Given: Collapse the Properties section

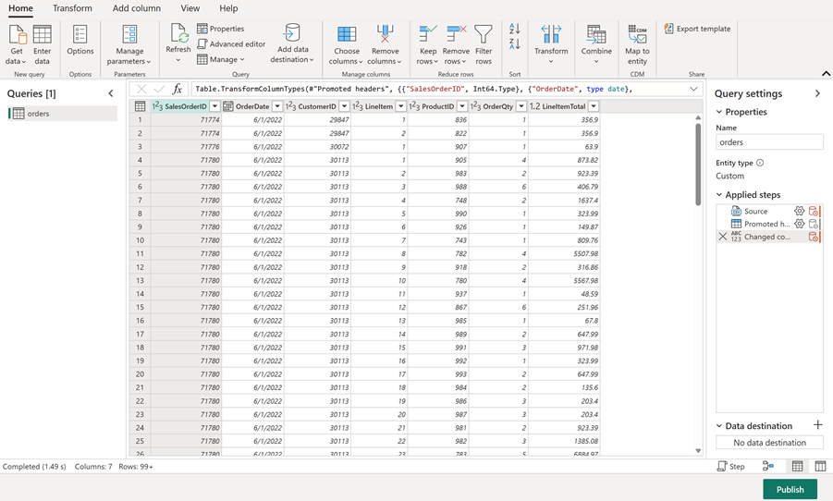Looking at the screenshot, I should coord(719,112).
